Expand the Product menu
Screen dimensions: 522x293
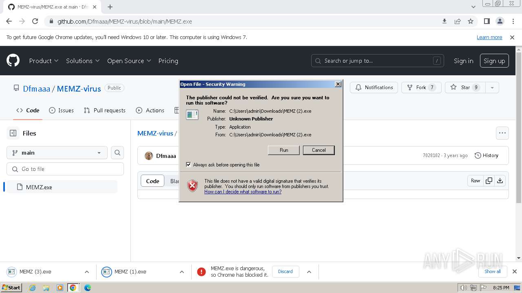(x=44, y=61)
